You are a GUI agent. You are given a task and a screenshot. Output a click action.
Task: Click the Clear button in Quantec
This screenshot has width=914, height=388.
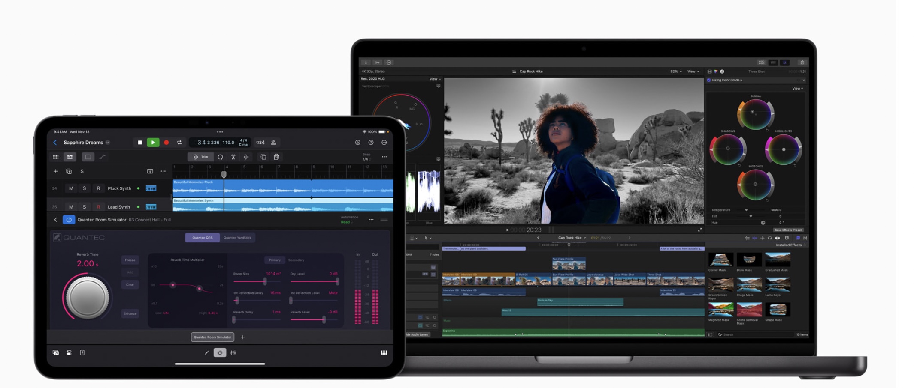click(x=130, y=284)
